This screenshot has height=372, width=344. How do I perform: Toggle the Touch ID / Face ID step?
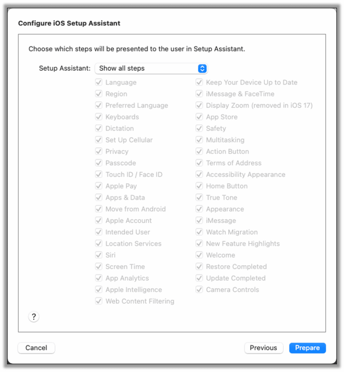(98, 174)
